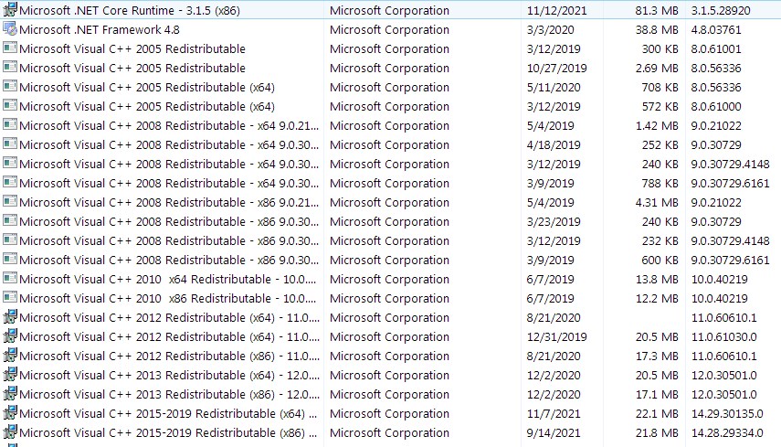The width and height of the screenshot is (781, 447).
Task: Click the size value 2.69 MB
Action: click(x=657, y=69)
